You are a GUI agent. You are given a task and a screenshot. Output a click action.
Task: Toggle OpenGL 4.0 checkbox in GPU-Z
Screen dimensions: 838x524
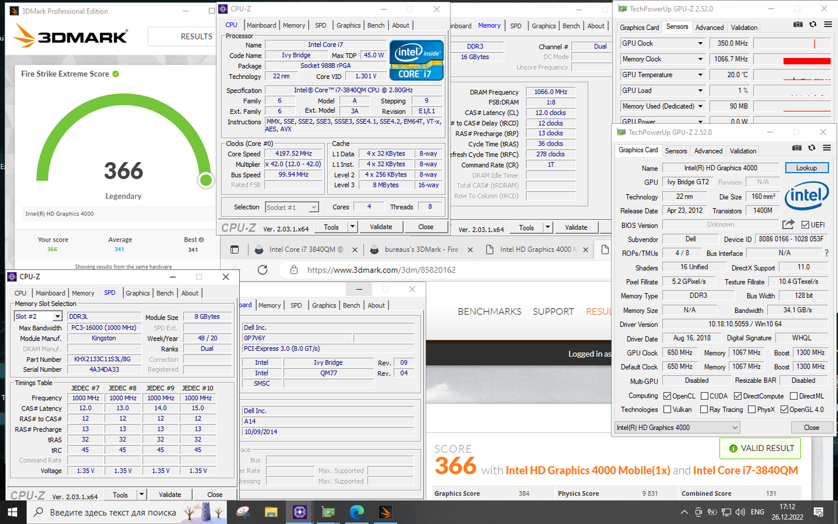784,409
